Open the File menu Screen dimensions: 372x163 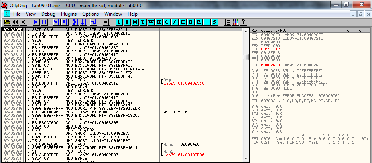coord(17,14)
